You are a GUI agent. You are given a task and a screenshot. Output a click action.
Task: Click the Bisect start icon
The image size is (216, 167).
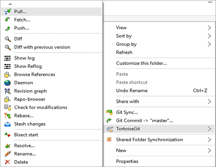pyautogui.click(x=8, y=135)
